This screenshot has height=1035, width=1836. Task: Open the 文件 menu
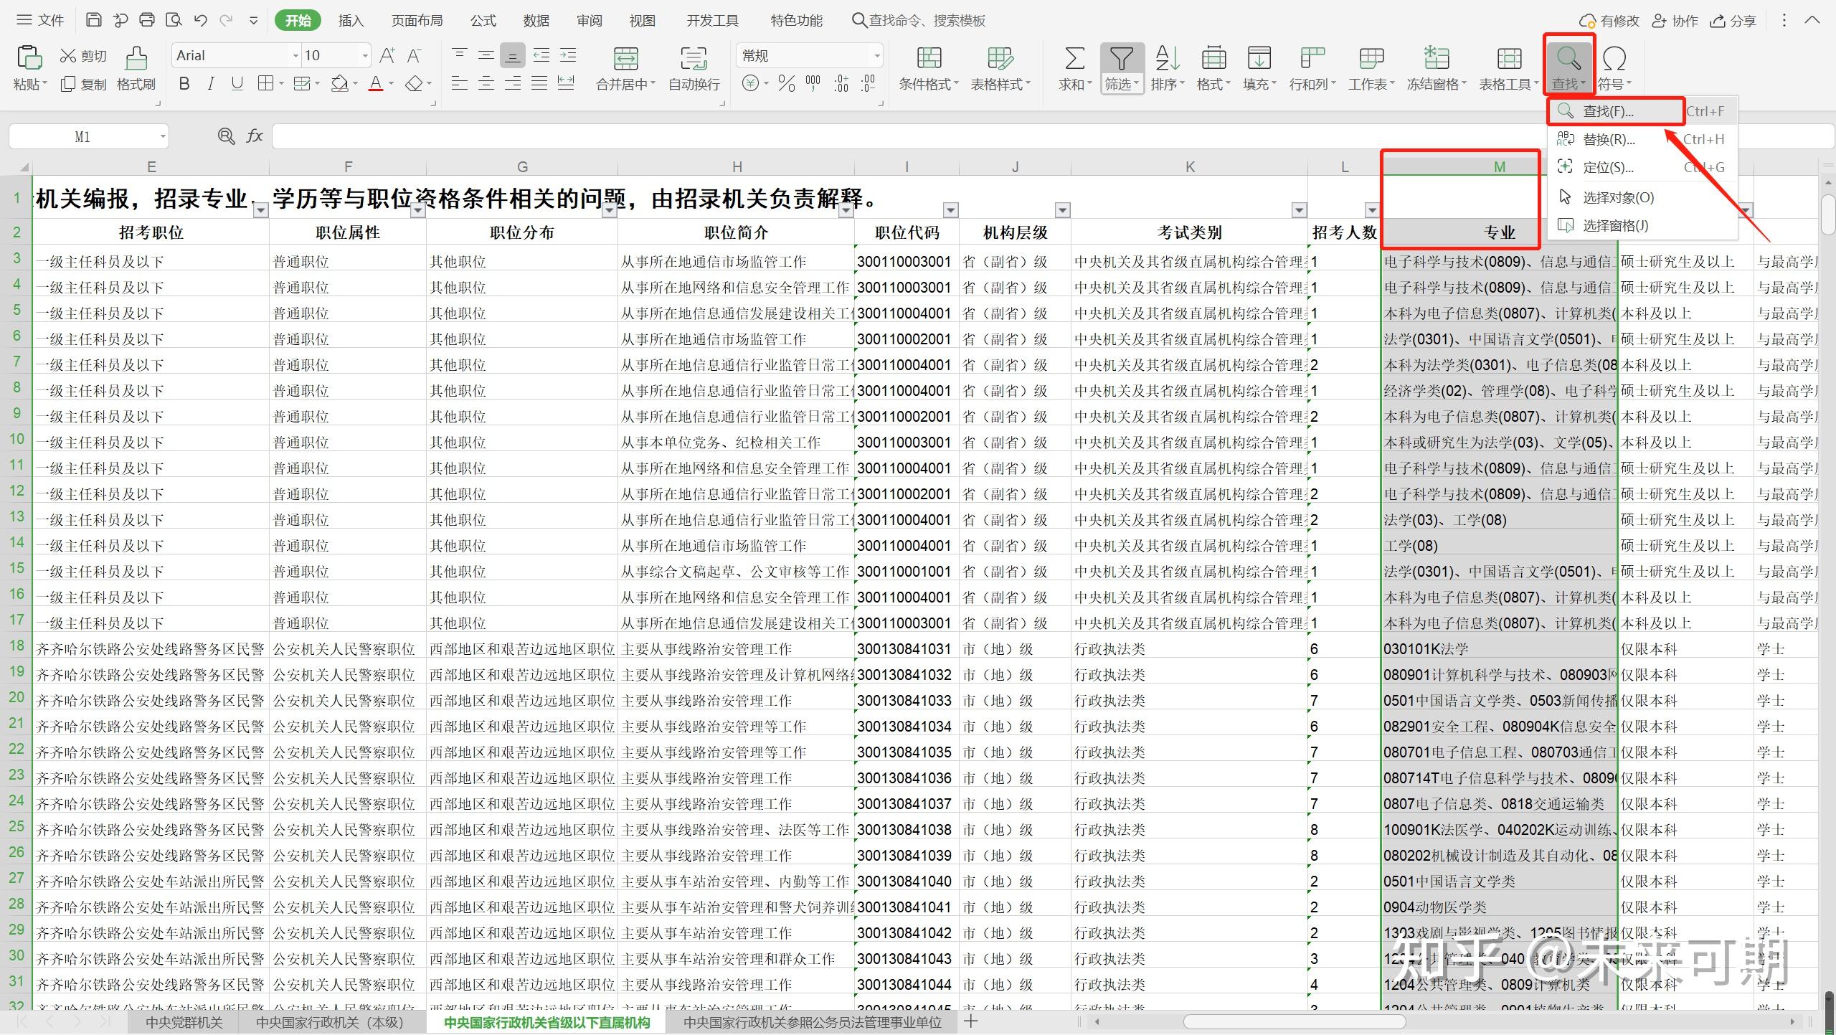click(x=40, y=20)
